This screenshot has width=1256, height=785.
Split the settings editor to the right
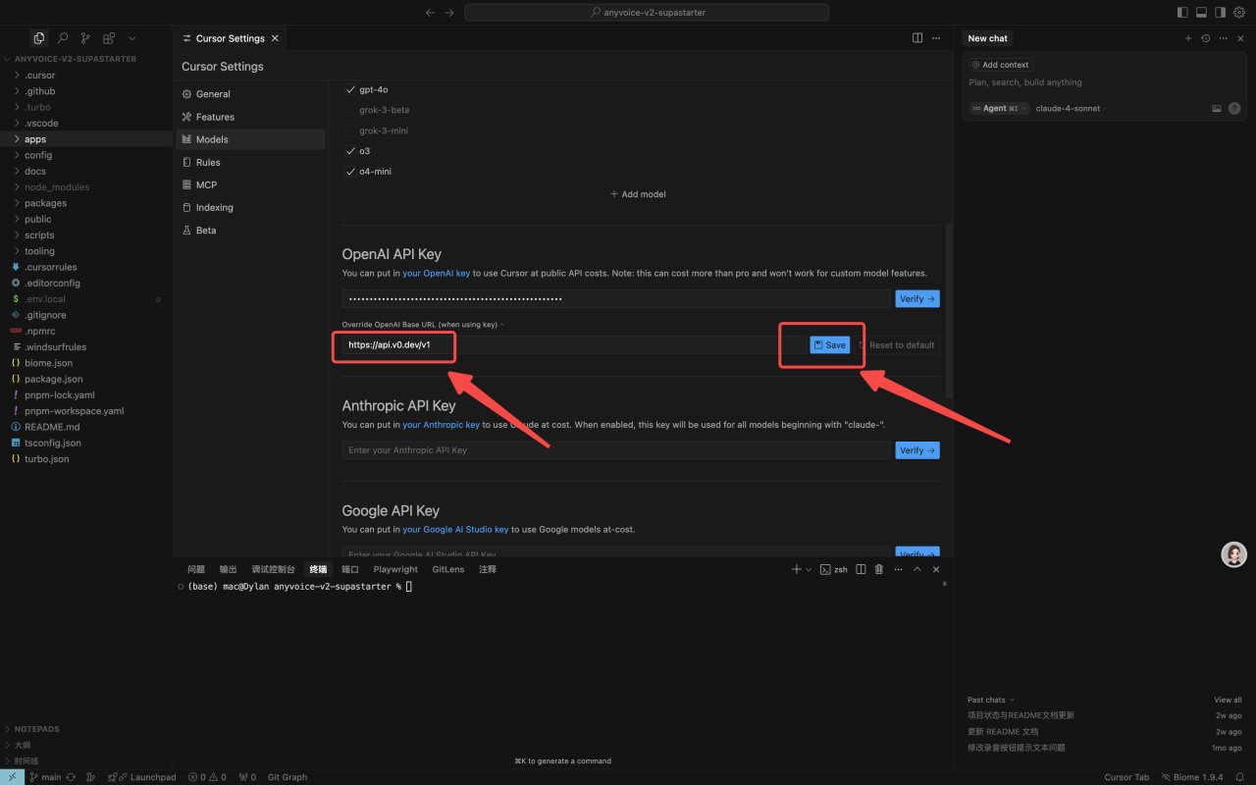point(917,38)
